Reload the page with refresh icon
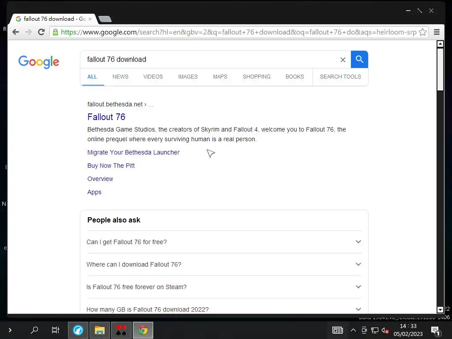452x339 pixels. tap(41, 32)
